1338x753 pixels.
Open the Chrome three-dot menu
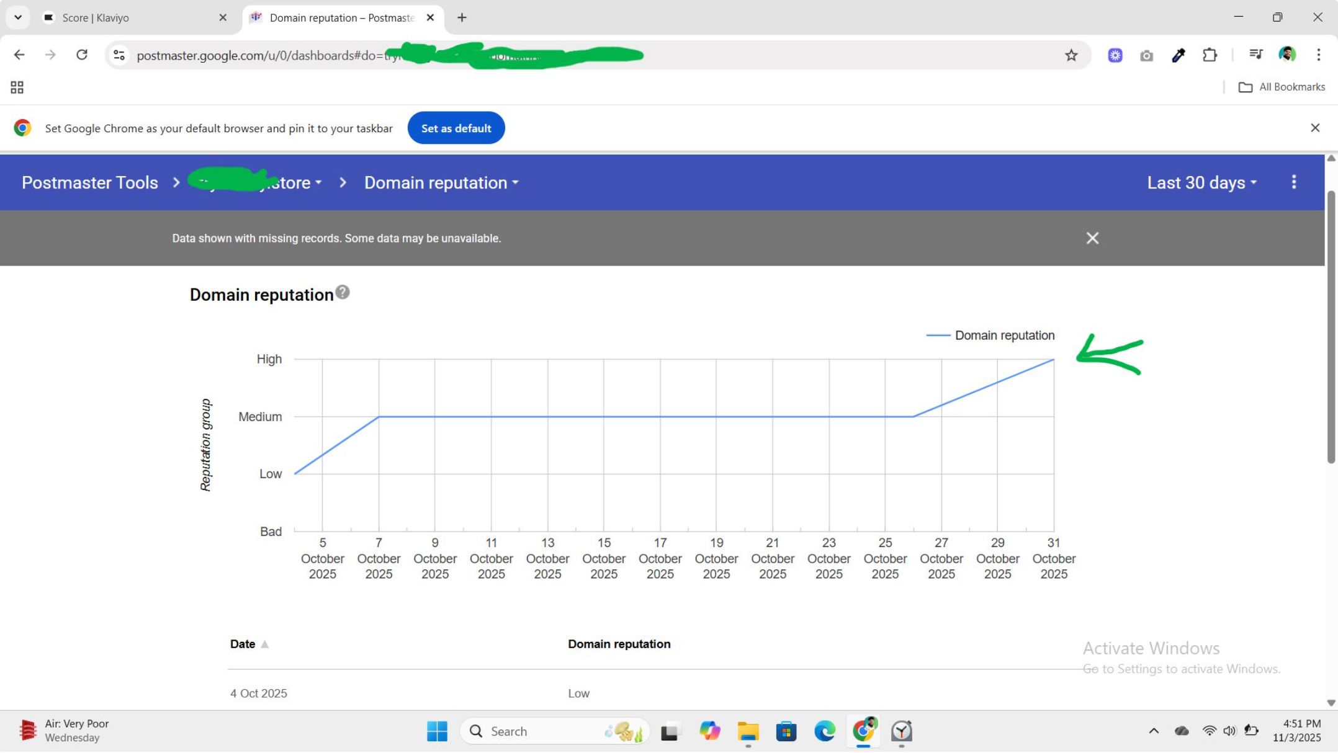pos(1319,55)
